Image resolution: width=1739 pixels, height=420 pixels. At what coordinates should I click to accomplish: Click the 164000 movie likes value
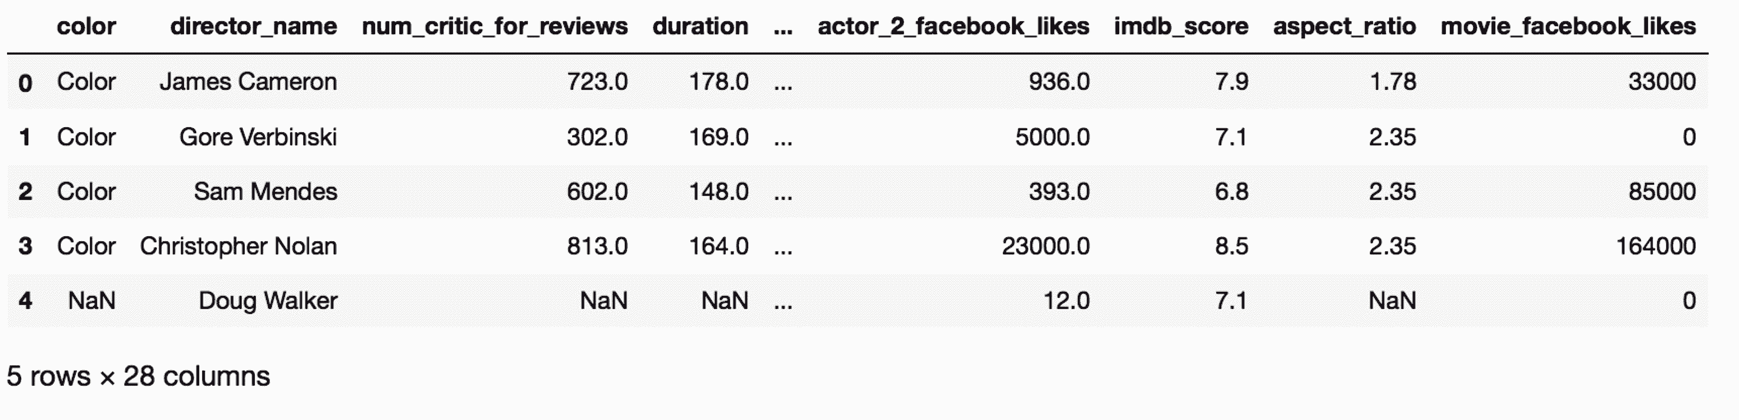point(1655,246)
